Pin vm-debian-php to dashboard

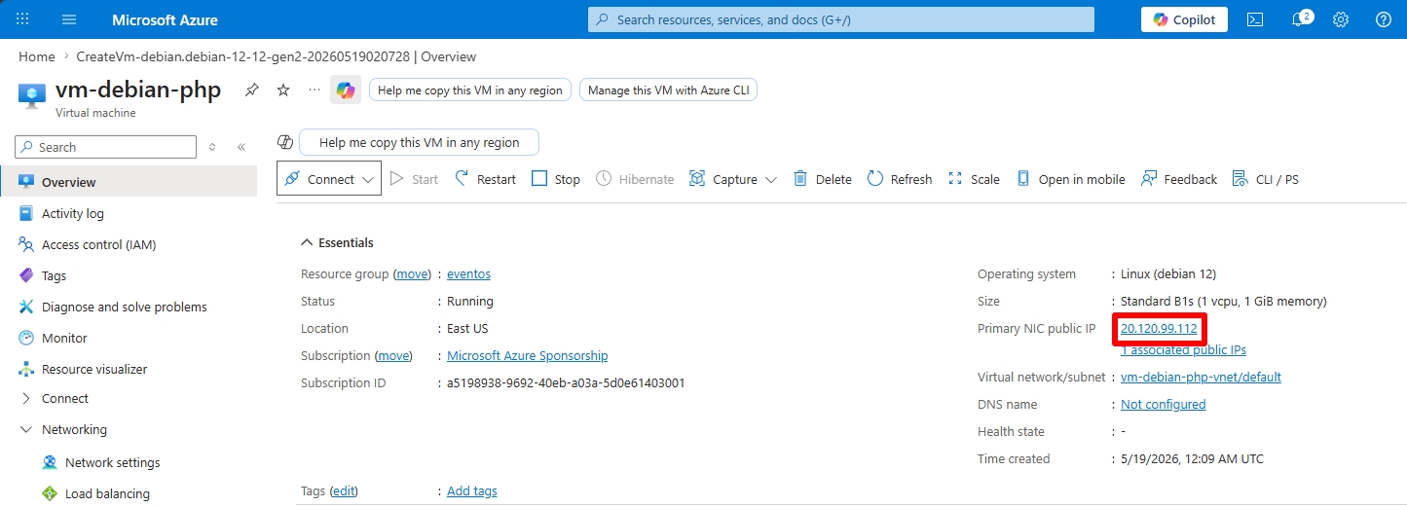pyautogui.click(x=252, y=90)
